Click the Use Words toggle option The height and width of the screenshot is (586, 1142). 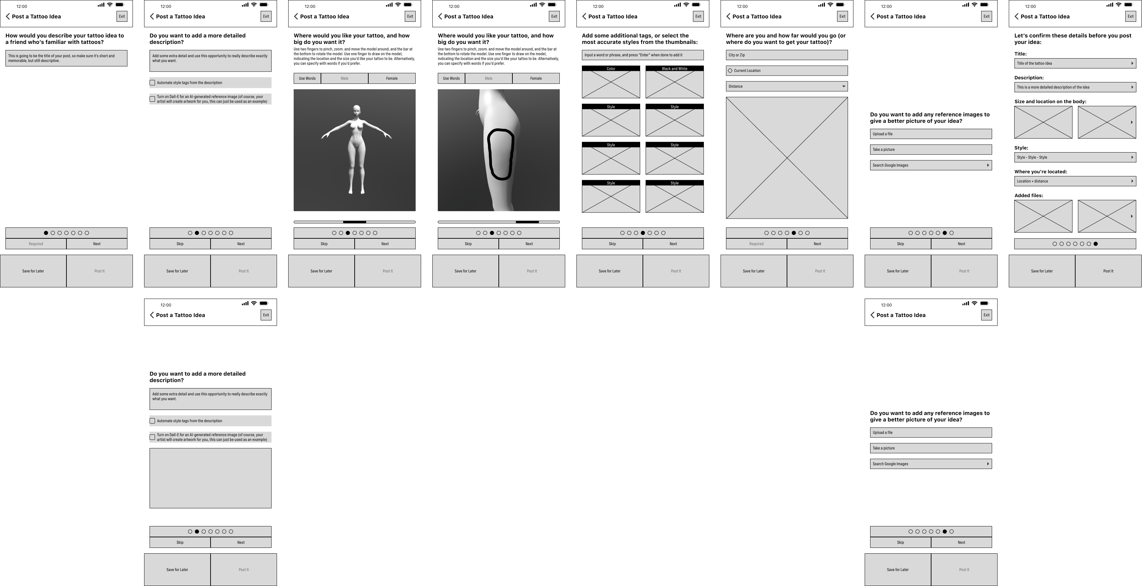(x=306, y=78)
